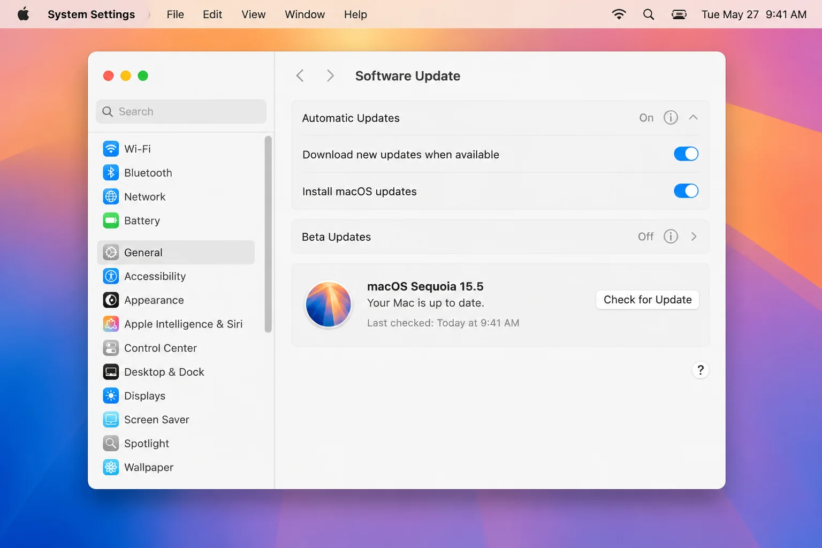
Task: Click the magnifier icon in Search field
Action: [108, 111]
